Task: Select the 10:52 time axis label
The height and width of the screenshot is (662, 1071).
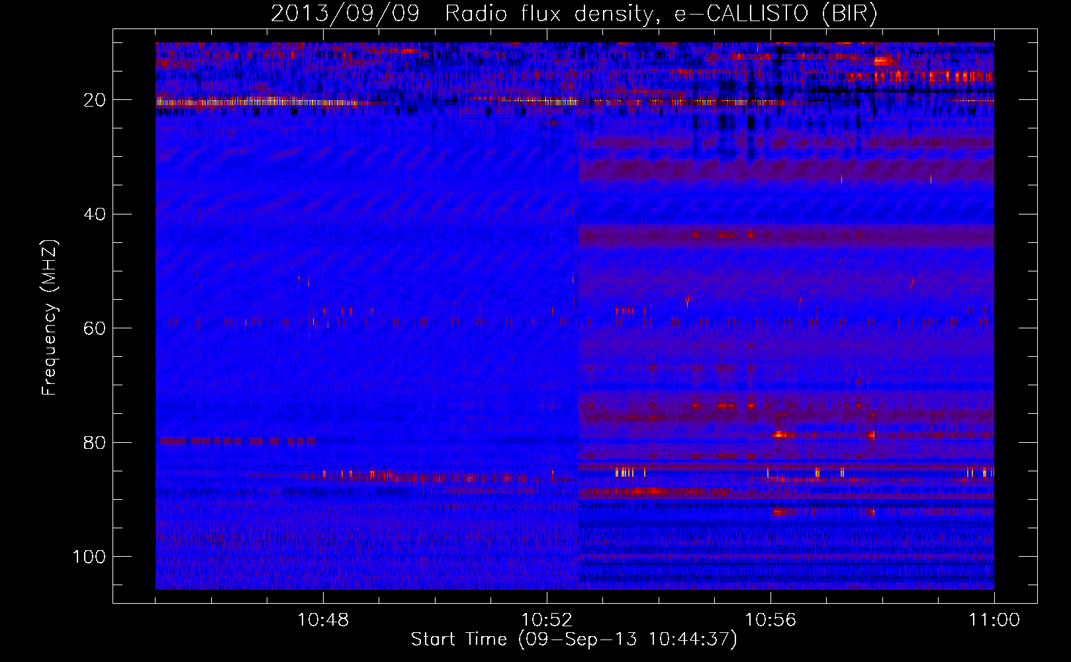Action: point(547,620)
